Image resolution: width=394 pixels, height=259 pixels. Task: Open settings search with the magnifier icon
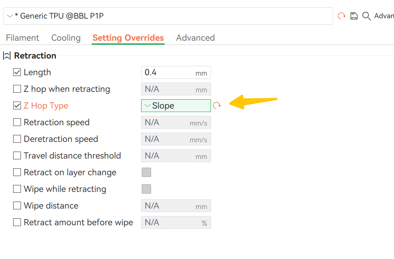coord(366,16)
